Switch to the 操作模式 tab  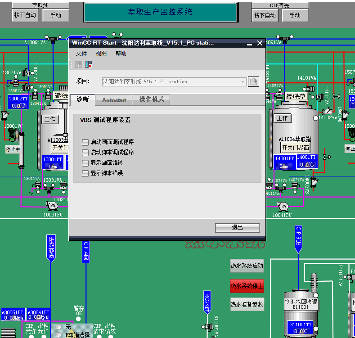click(x=152, y=99)
